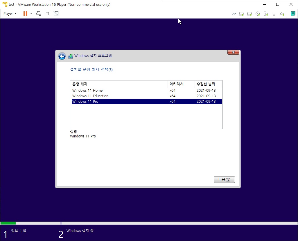Select Windows 11 Education from the list
Viewport: 298px width, 241px height.
[147, 96]
